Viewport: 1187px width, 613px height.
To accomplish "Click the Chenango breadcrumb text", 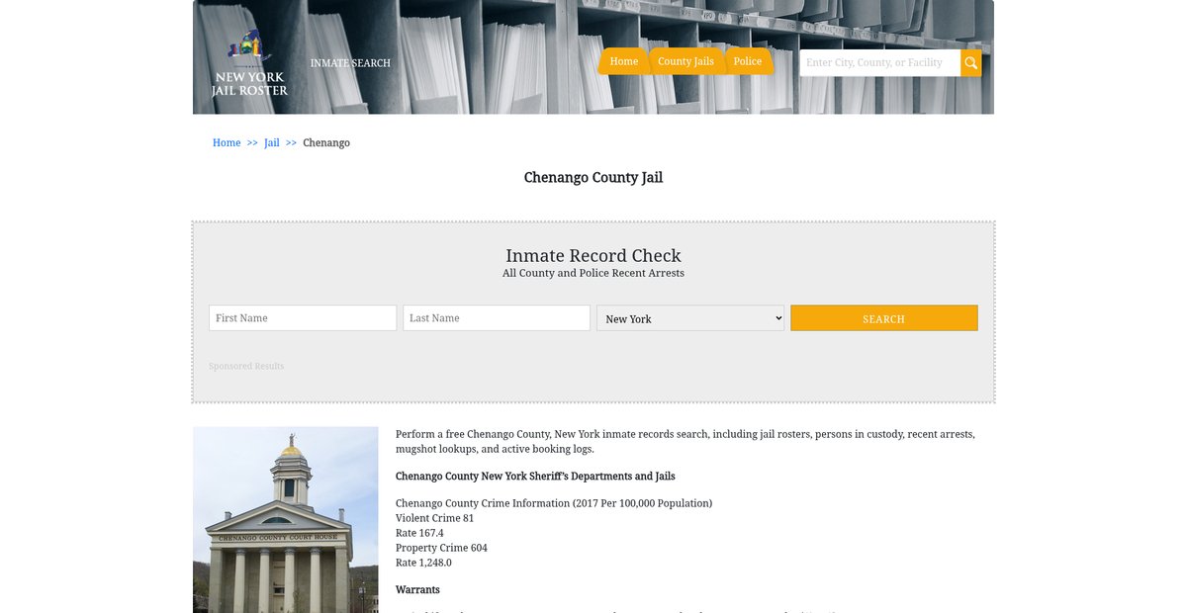I will pos(326,143).
